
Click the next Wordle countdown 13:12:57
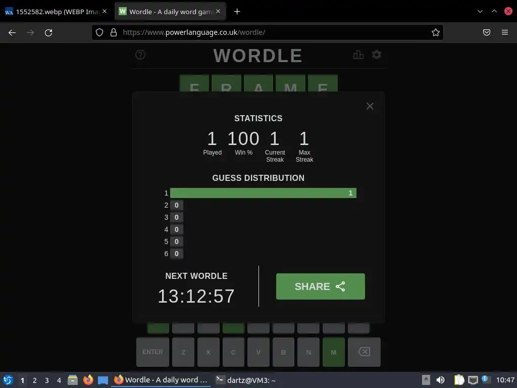[196, 296]
